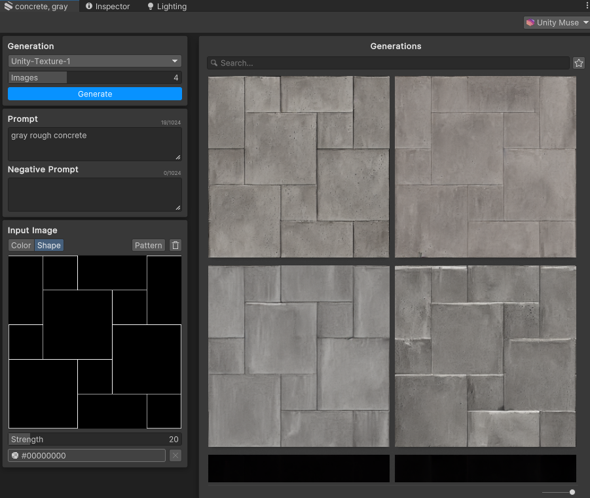Switch to the Inspector tab
Screen dimensions: 590x498
[x=108, y=7]
